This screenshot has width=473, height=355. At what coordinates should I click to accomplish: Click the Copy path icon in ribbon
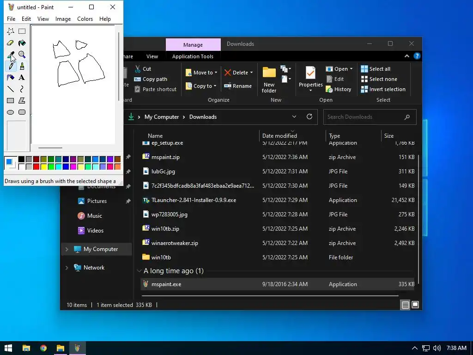(x=138, y=79)
